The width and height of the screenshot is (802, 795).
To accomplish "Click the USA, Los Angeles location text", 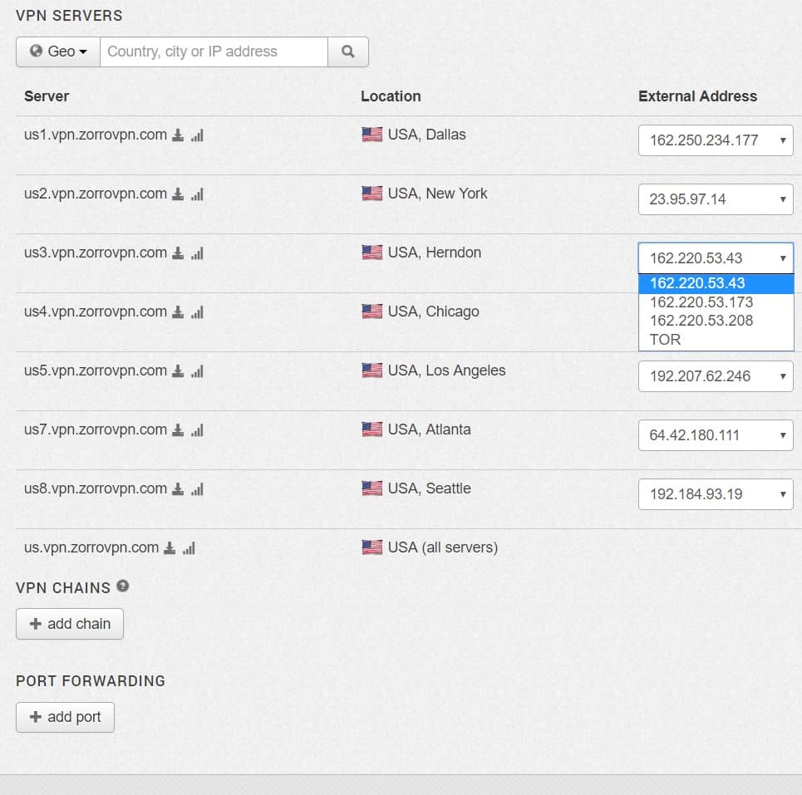I will (446, 371).
